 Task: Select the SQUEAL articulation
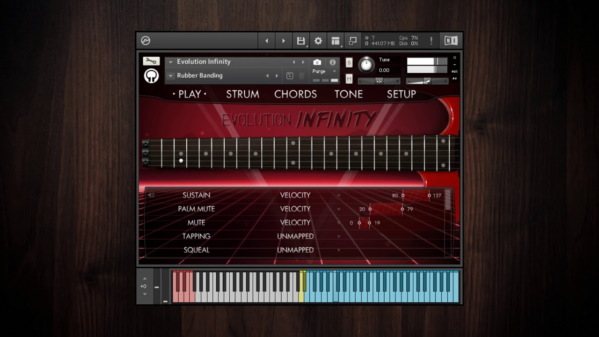click(197, 250)
